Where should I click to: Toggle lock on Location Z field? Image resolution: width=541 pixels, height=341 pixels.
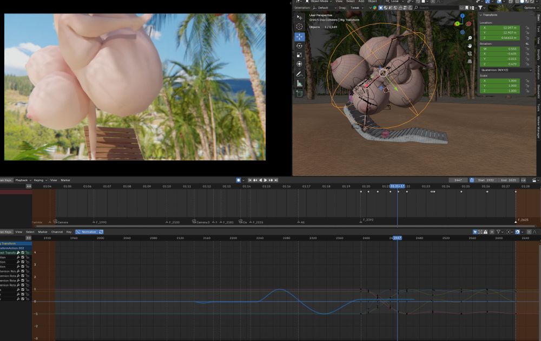click(x=527, y=38)
